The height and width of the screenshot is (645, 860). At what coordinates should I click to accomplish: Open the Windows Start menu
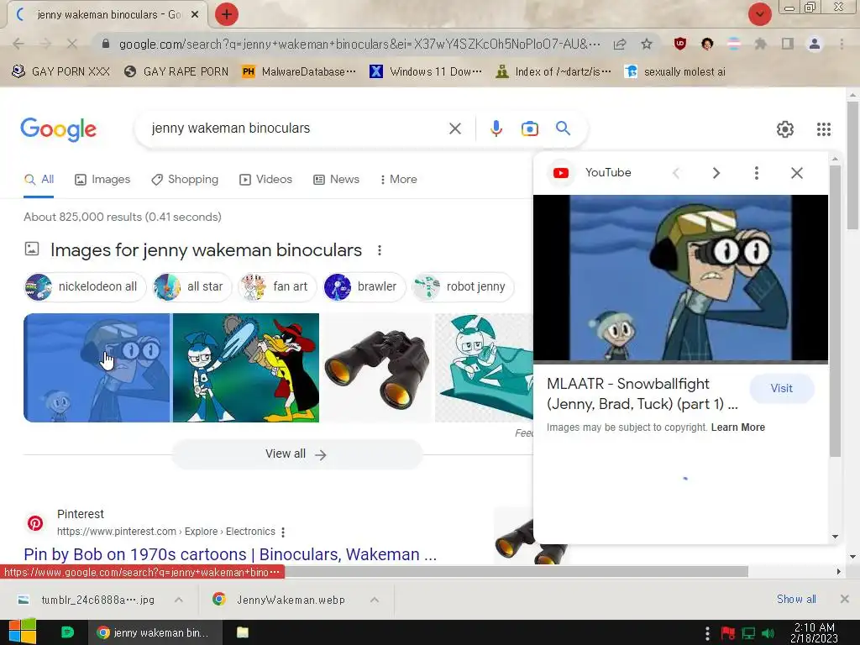coord(23,632)
